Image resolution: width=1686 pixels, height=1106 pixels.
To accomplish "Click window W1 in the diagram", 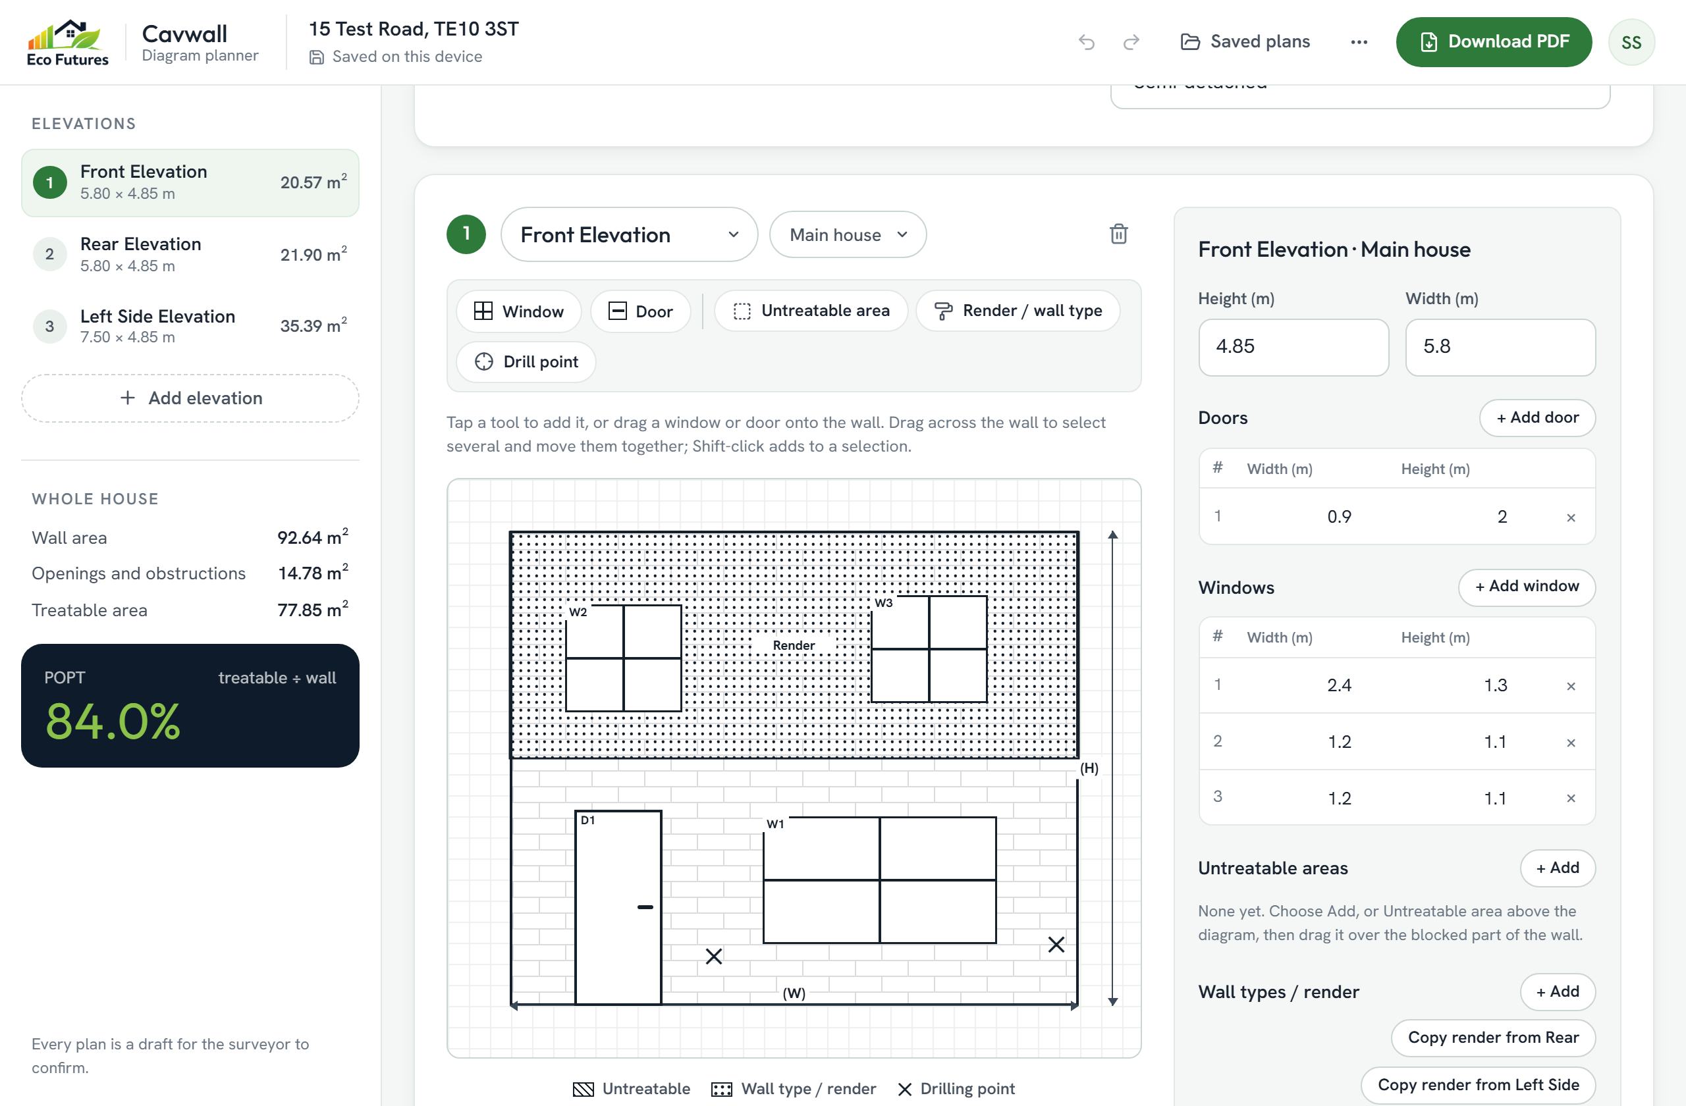I will coord(879,880).
